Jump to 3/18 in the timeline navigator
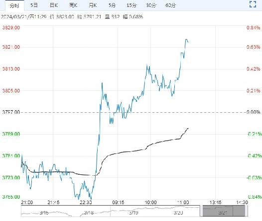Screen dimensions: 262x221 click(89, 213)
